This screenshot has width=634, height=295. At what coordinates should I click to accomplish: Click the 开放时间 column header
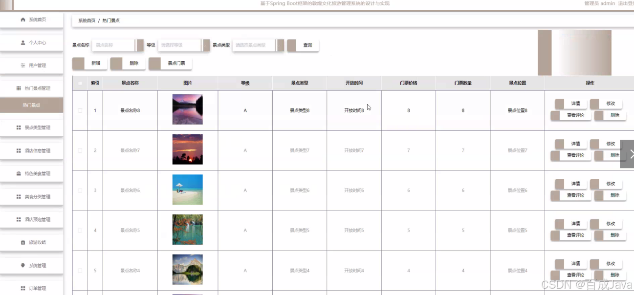click(354, 83)
